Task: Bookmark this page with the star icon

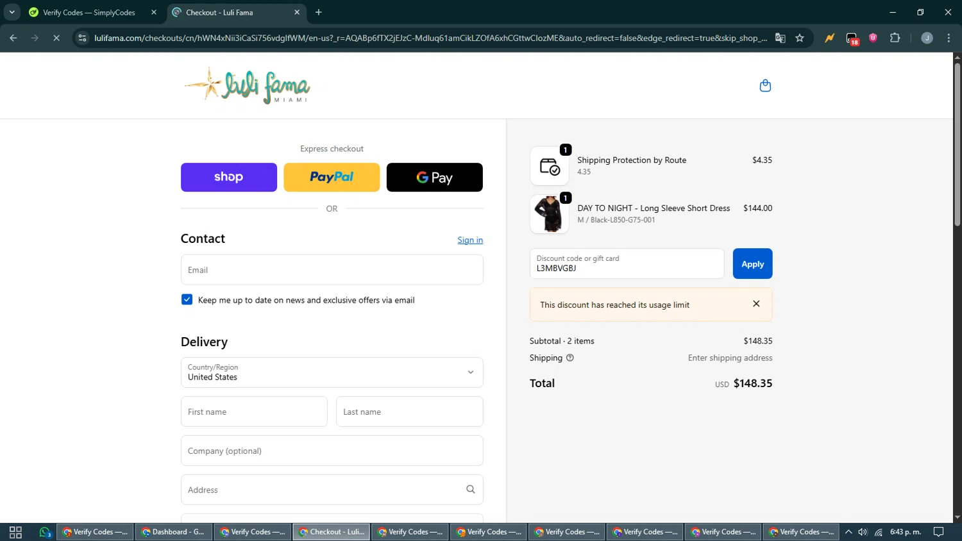Action: coord(800,38)
